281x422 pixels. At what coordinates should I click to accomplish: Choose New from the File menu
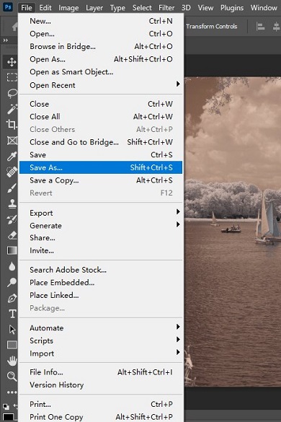101,21
